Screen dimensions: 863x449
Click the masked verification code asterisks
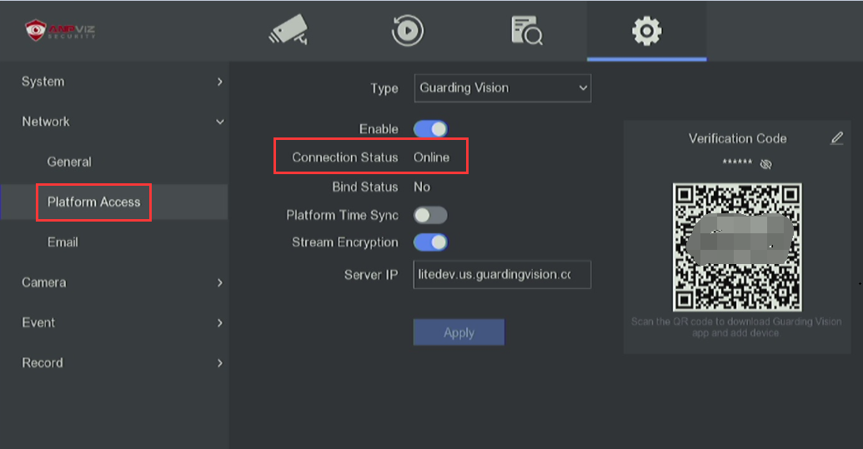tap(737, 162)
